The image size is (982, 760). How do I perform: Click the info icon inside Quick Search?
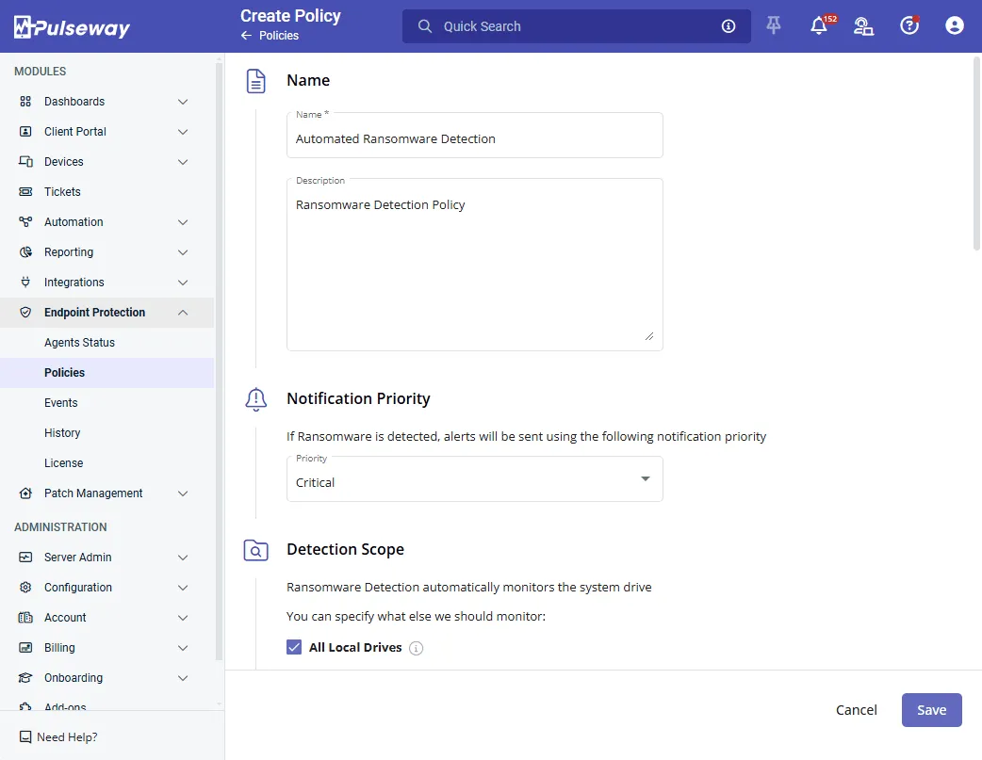tap(728, 26)
